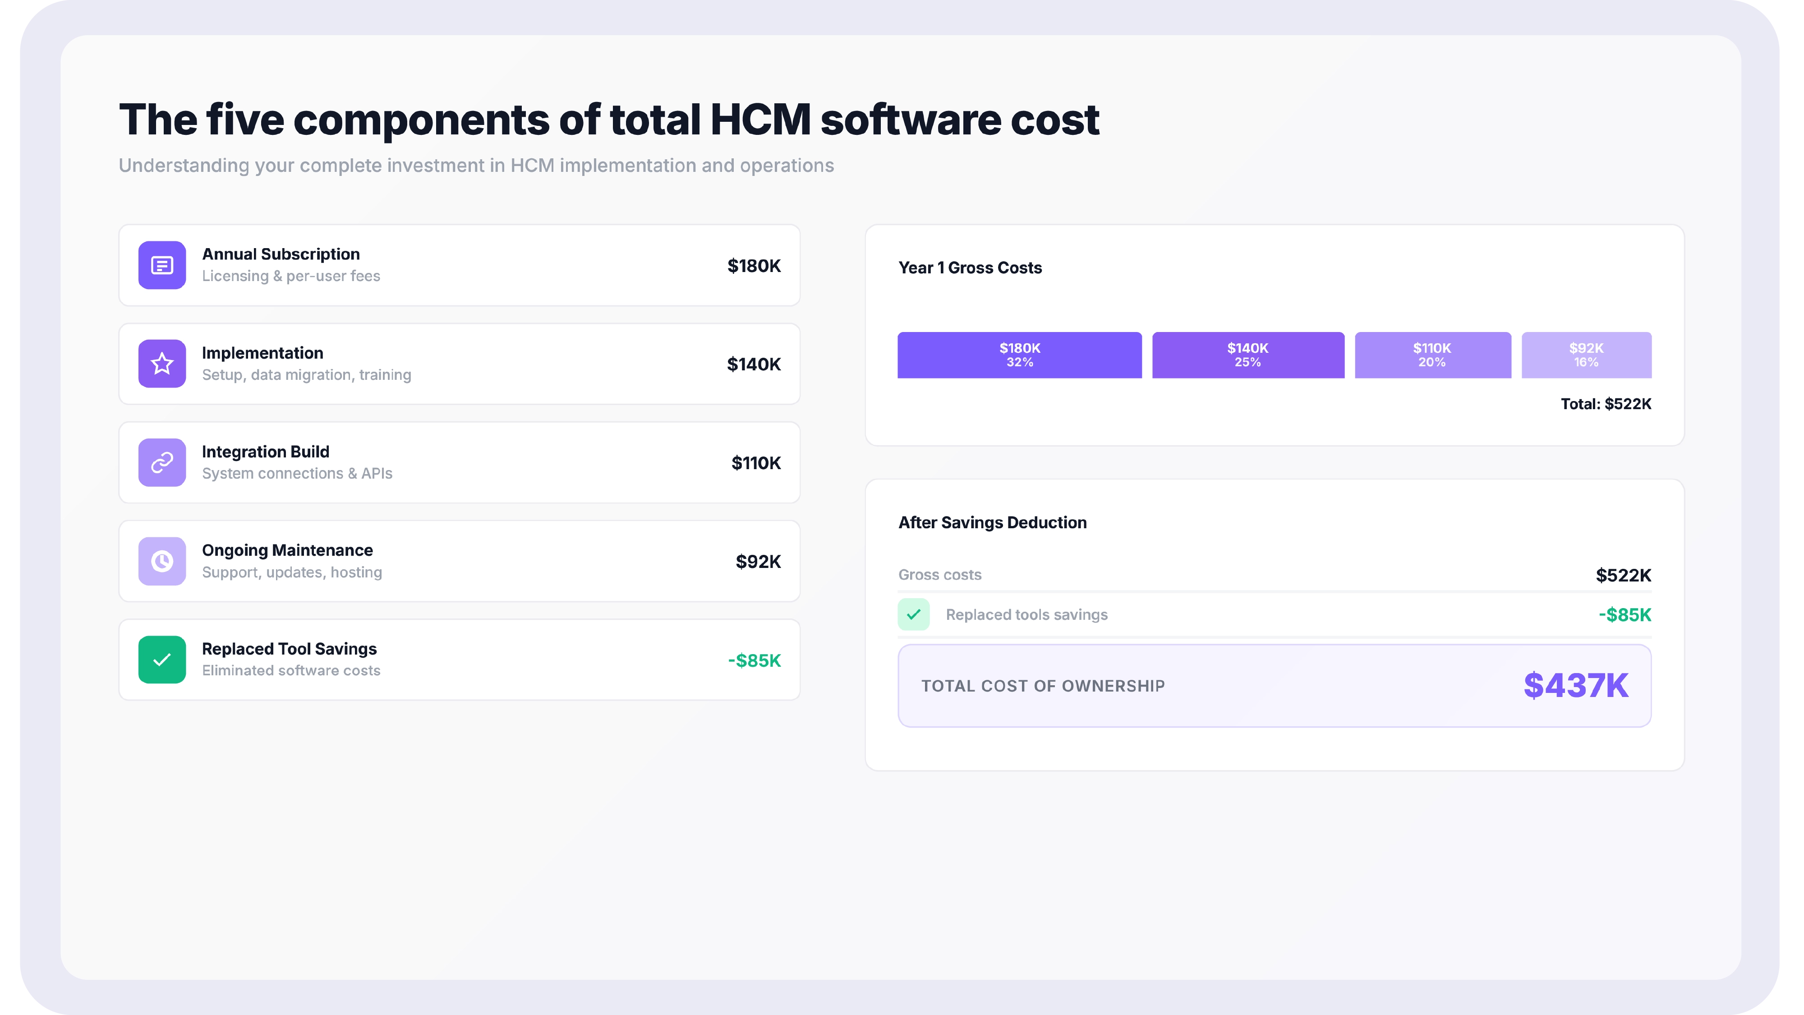Click 'System connections & APIs' text
The image size is (1804, 1015).
tap(297, 474)
